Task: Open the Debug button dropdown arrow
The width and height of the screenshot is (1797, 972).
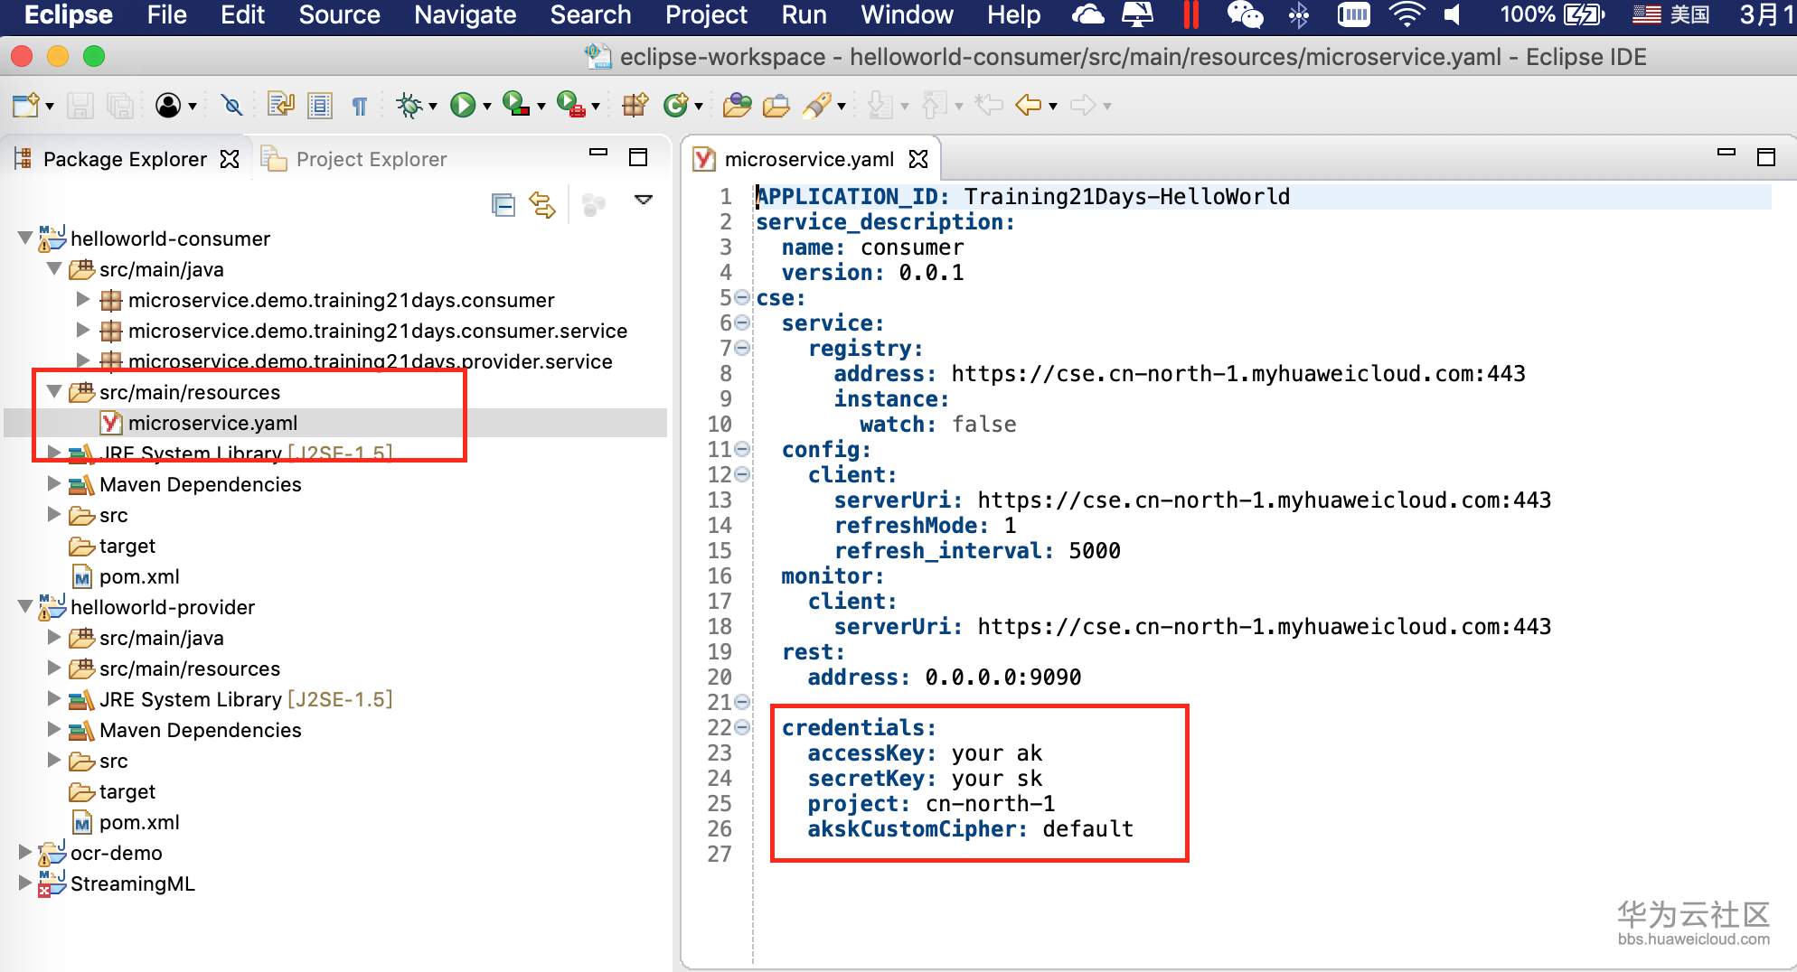Action: pyautogui.click(x=433, y=107)
